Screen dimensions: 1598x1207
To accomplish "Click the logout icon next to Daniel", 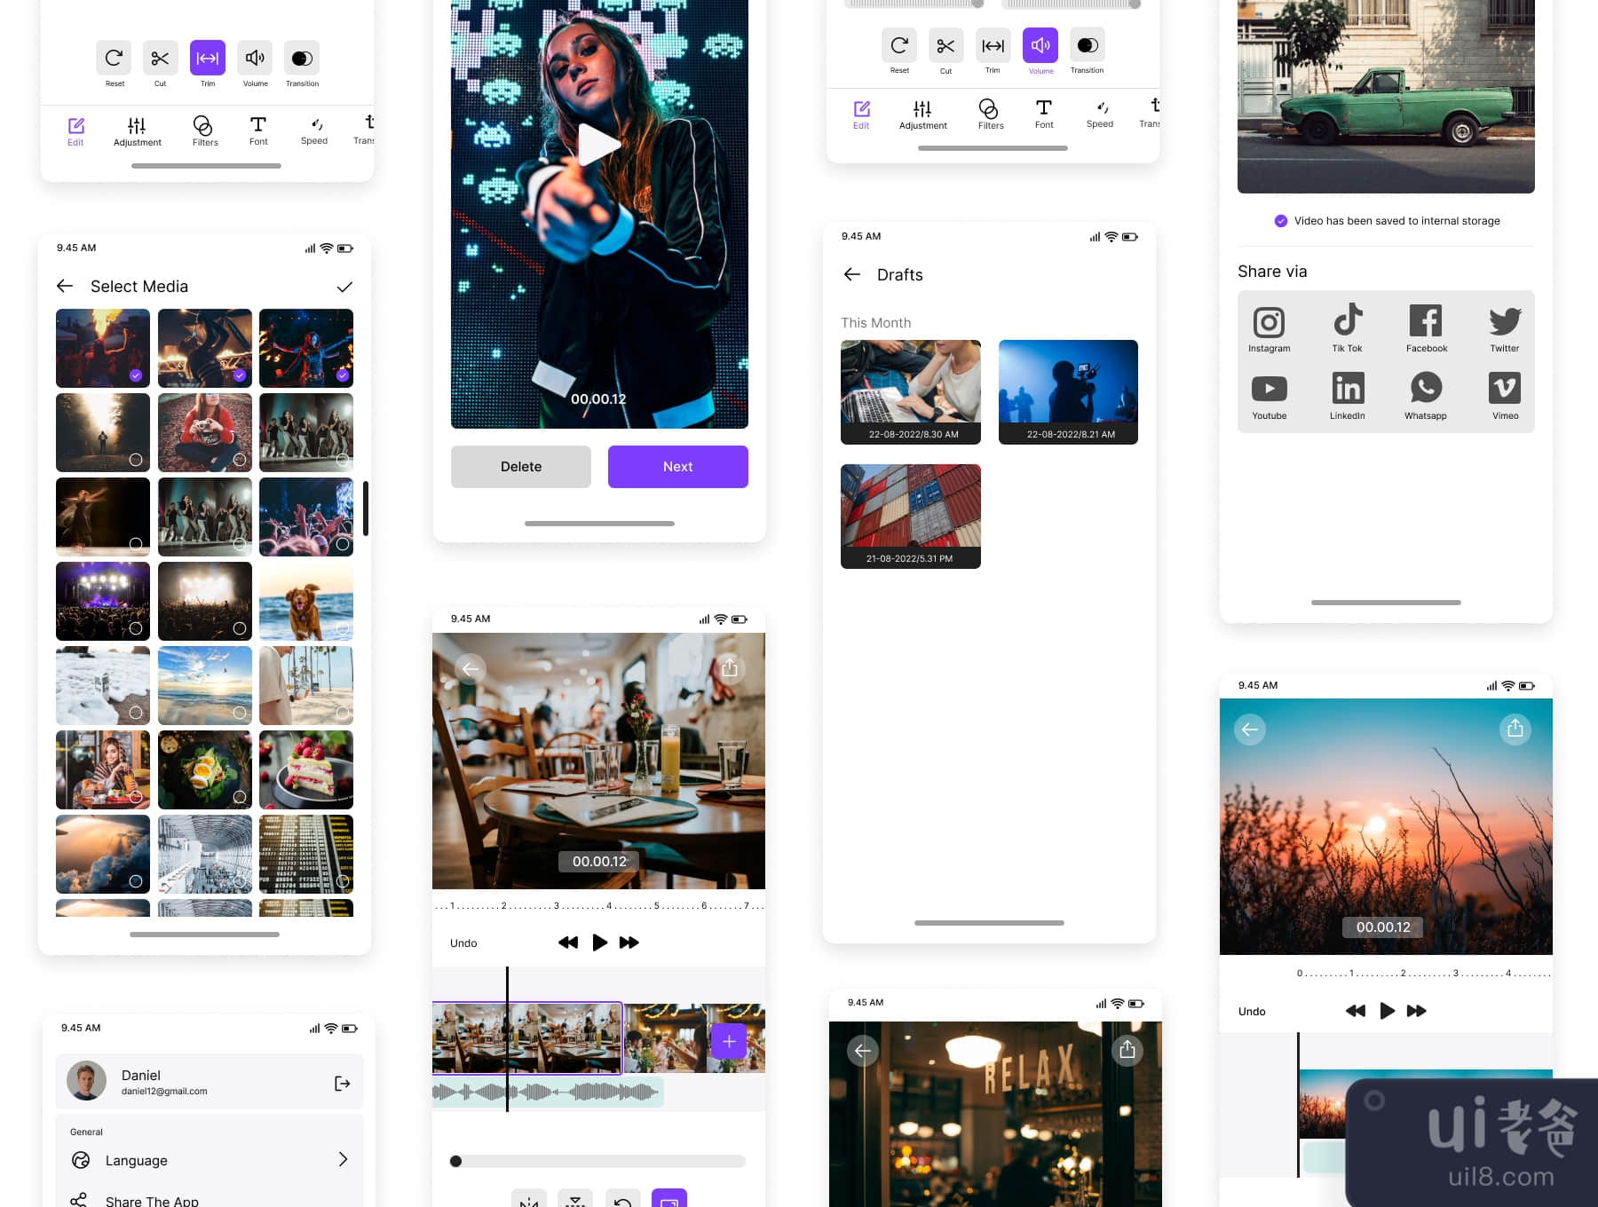I will coord(342,1083).
